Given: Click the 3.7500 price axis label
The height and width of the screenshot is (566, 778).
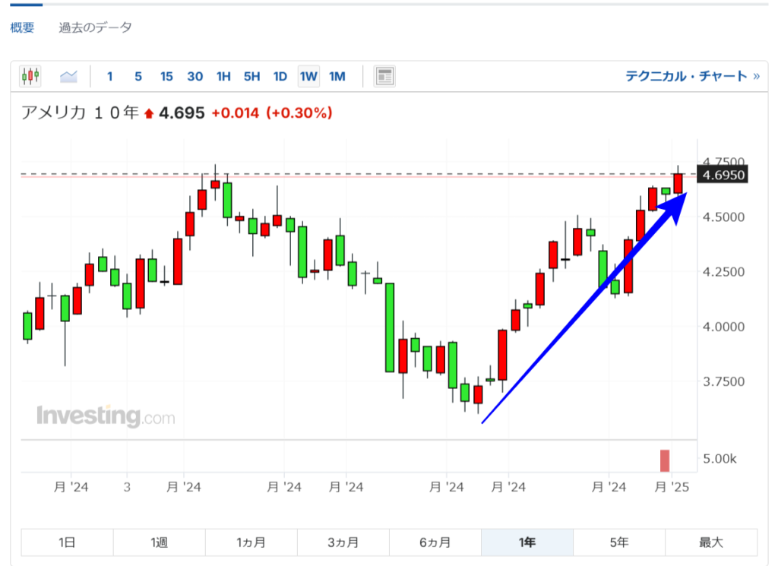Looking at the screenshot, I should point(724,381).
